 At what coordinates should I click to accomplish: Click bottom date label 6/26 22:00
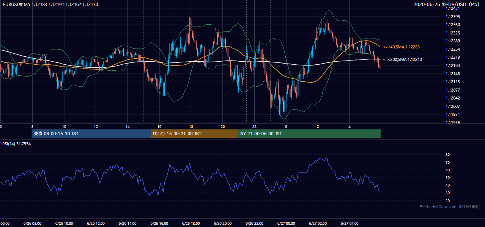click(x=254, y=224)
